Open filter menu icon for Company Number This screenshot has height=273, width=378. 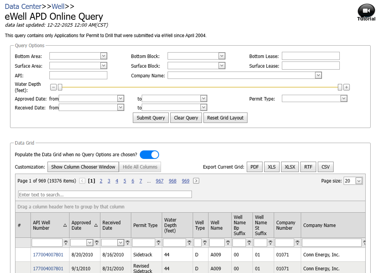tap(297, 242)
